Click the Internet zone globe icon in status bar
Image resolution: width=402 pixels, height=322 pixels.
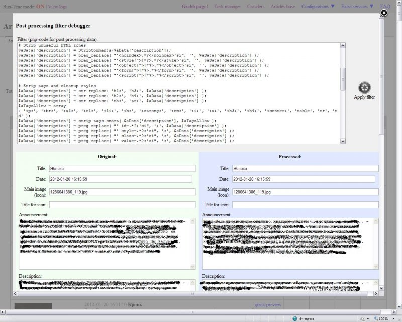click(x=295, y=318)
